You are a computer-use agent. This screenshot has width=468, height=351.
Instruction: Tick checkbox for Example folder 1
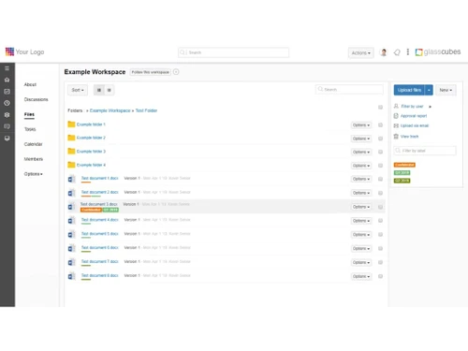[380, 125]
